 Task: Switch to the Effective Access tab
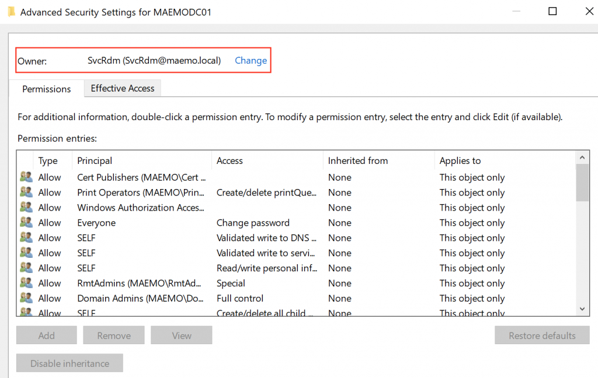[x=123, y=89]
